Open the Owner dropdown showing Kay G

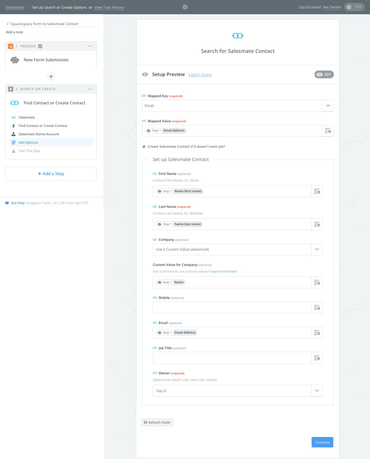(x=238, y=391)
